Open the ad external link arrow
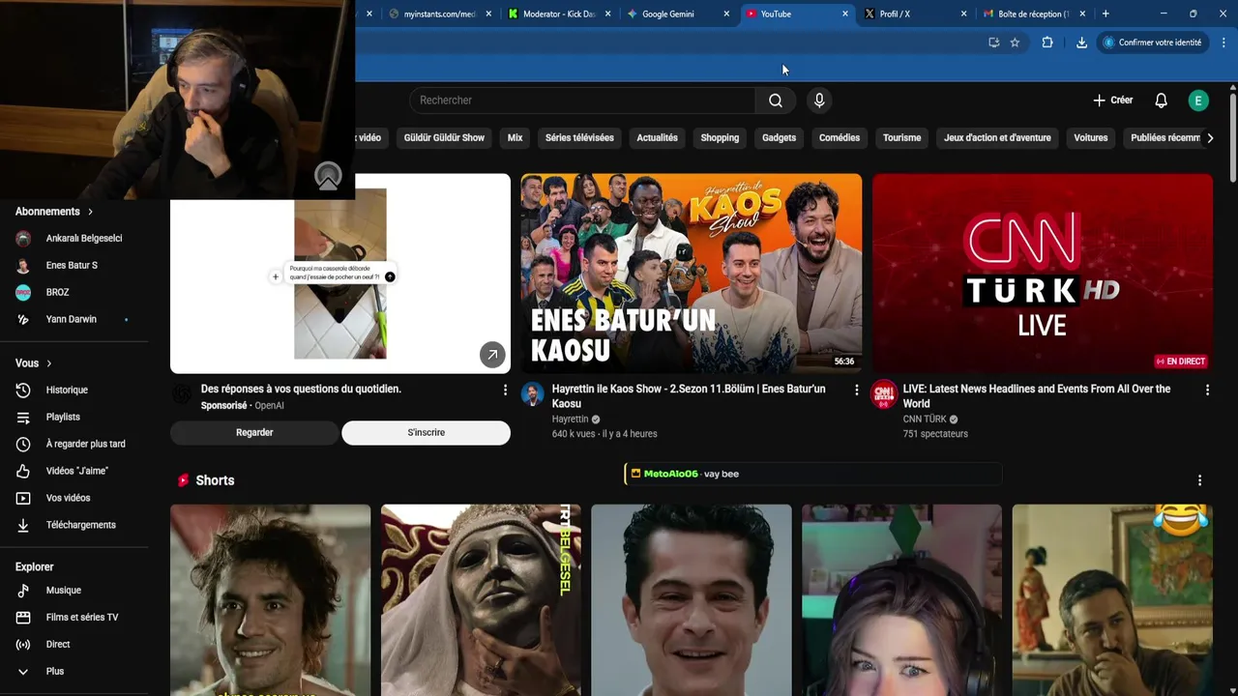 (492, 355)
